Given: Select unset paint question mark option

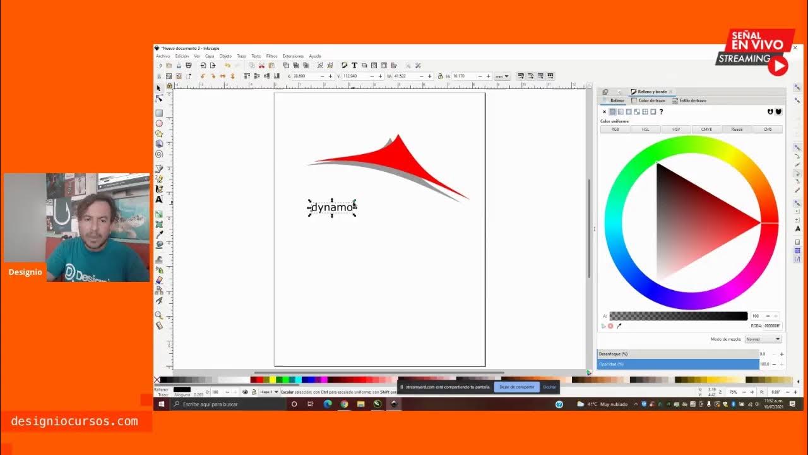Looking at the screenshot, I should 661,112.
